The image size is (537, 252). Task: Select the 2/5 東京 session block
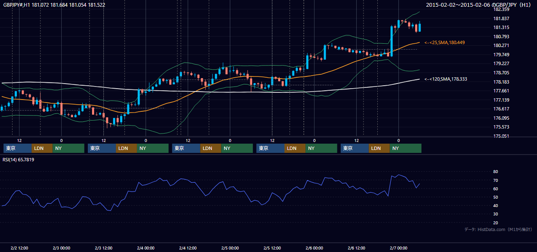[x=270, y=148]
